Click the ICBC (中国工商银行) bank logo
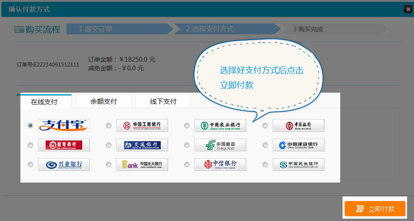This screenshot has width=414, height=221. [142, 126]
